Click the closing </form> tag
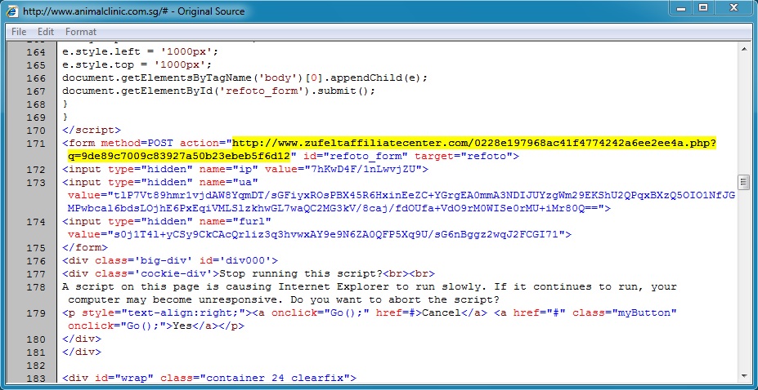This screenshot has height=390, width=758. click(85, 247)
